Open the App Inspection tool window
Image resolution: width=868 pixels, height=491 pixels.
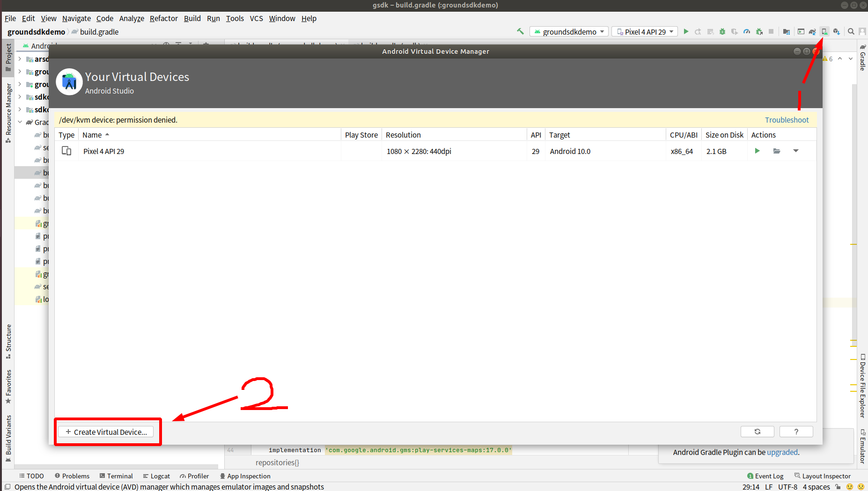tap(245, 476)
